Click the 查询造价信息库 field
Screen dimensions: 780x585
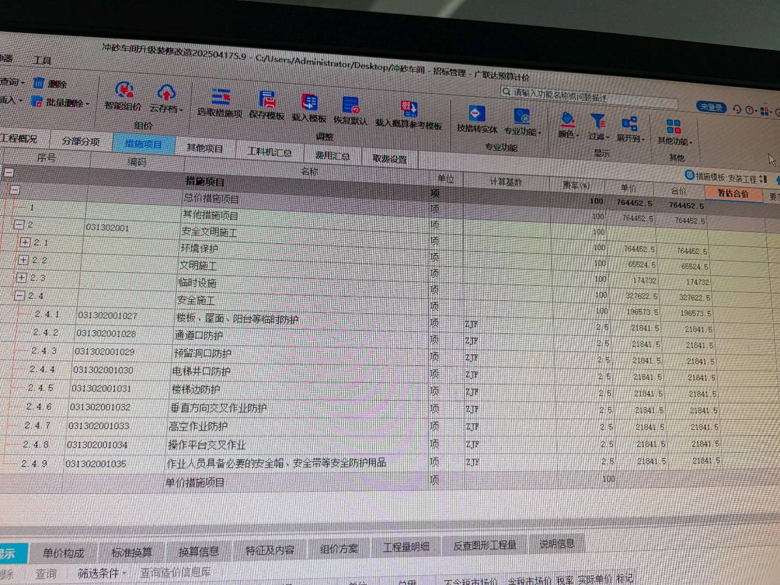(176, 571)
